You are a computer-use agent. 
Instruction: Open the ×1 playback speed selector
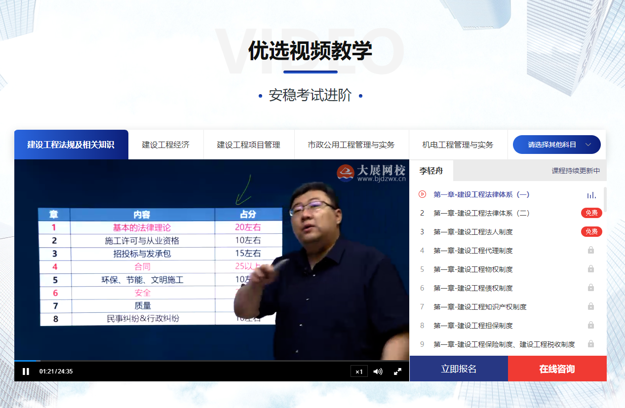click(359, 371)
